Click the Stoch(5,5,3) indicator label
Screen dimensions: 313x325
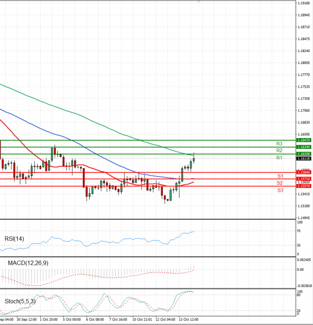(x=20, y=302)
